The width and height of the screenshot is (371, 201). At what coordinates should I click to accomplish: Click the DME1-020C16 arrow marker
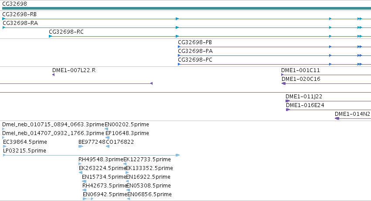(x=284, y=83)
